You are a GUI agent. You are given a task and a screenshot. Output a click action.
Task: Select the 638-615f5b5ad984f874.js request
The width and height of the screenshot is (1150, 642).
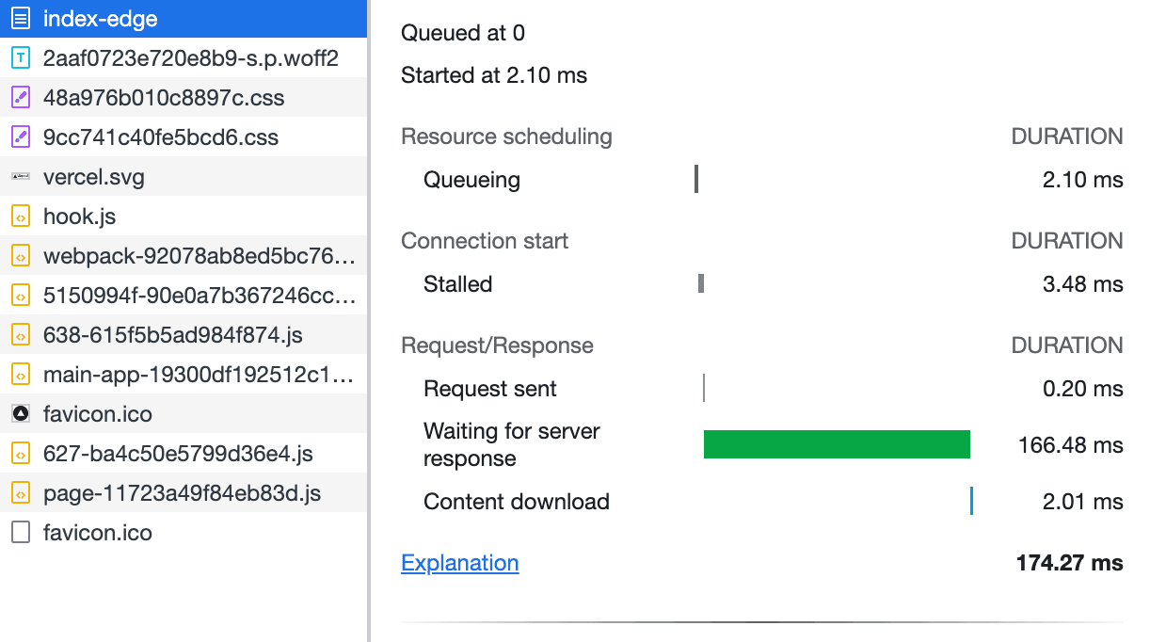coord(172,335)
